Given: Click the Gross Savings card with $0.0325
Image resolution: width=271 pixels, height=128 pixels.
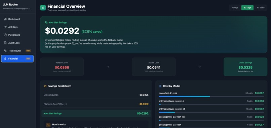Looking at the screenshot, I should tap(245, 67).
